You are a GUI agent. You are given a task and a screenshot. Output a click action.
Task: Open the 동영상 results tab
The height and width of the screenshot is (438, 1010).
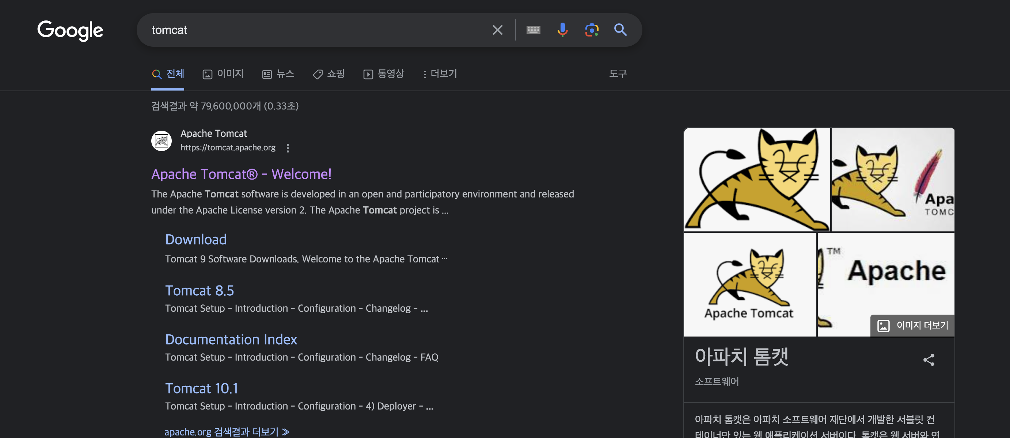[x=384, y=74]
